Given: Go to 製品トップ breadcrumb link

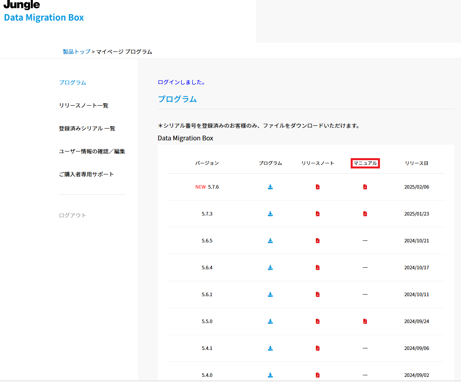Looking at the screenshot, I should (x=76, y=52).
